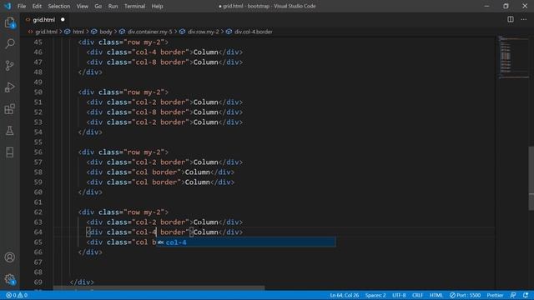Click closing </div> tag on line 66

[x=90, y=252]
